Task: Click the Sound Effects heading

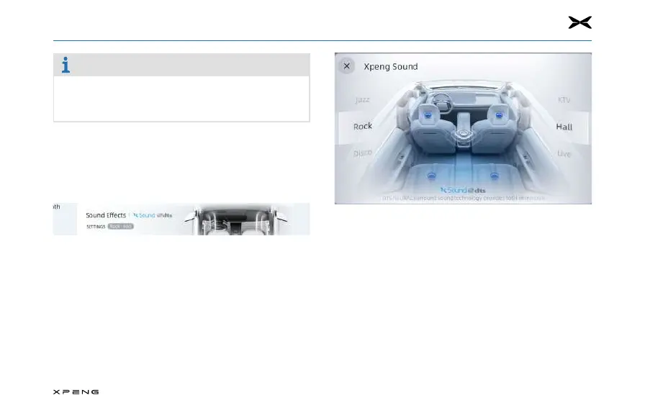Action: 106,215
